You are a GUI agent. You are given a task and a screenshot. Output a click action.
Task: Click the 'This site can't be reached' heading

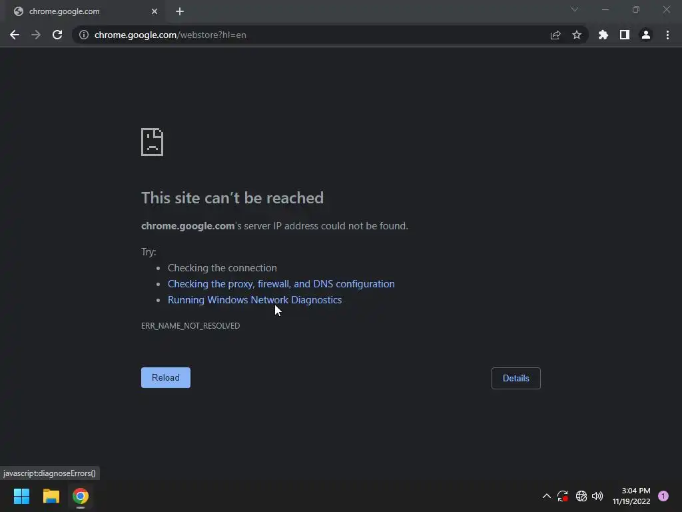[232, 197]
